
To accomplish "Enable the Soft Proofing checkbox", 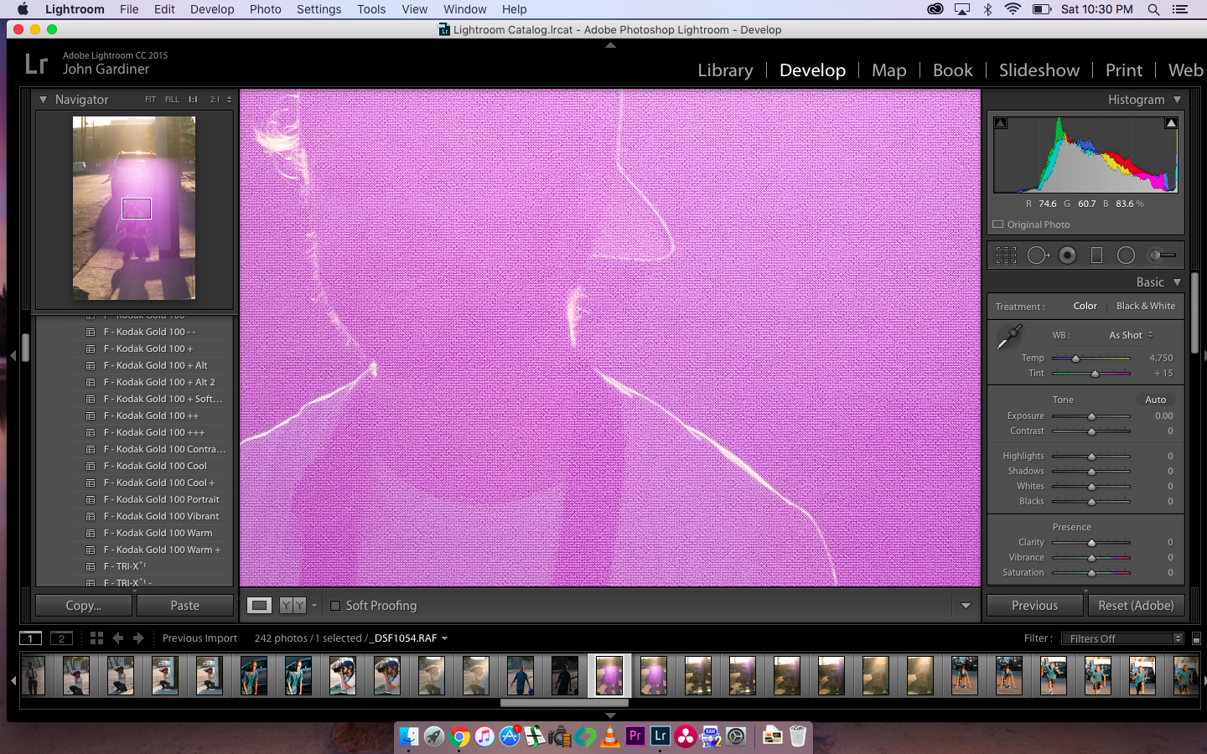I will pyautogui.click(x=335, y=606).
